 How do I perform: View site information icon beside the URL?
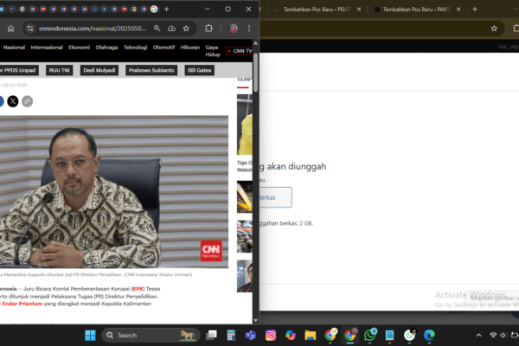[30, 29]
